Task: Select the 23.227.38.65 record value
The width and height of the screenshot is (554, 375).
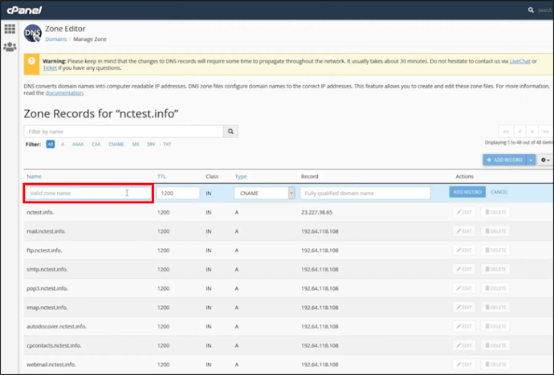Action: coord(316,213)
